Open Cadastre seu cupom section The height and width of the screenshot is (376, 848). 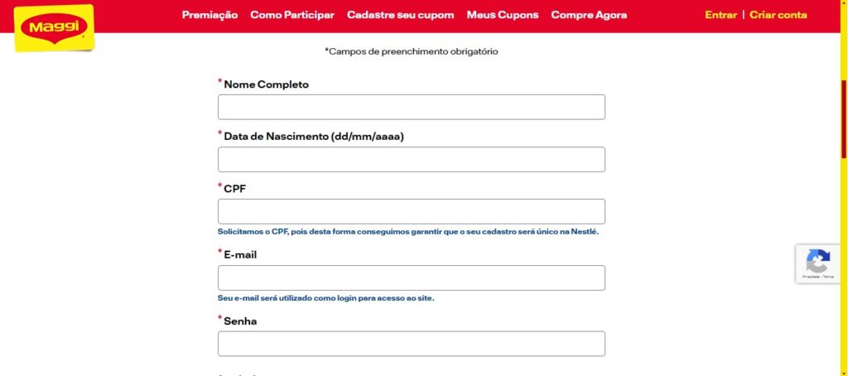401,15
